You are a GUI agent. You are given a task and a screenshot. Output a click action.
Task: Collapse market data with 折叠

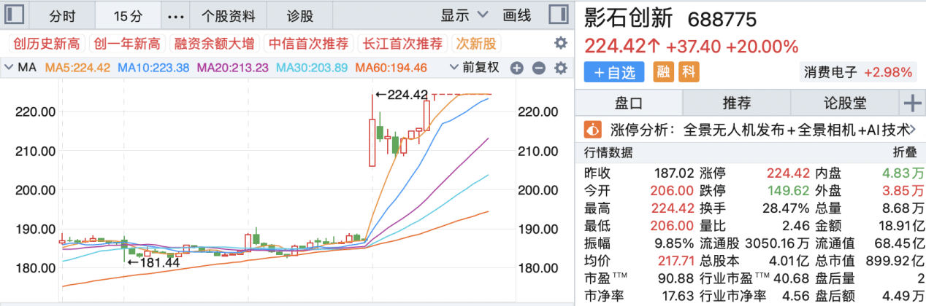tap(905, 153)
